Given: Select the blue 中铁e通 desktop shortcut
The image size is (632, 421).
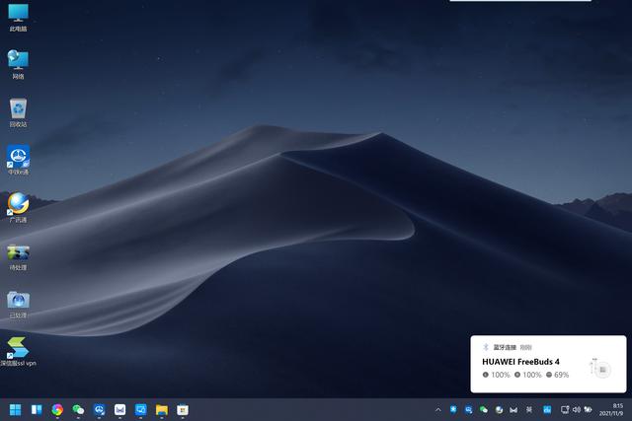Looking at the screenshot, I should [x=18, y=160].
